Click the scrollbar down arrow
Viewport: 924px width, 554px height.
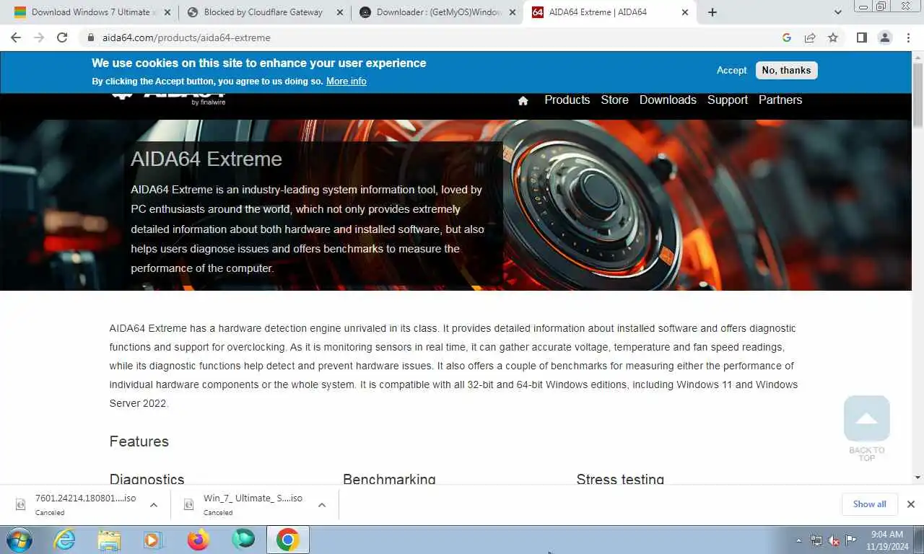coord(918,478)
